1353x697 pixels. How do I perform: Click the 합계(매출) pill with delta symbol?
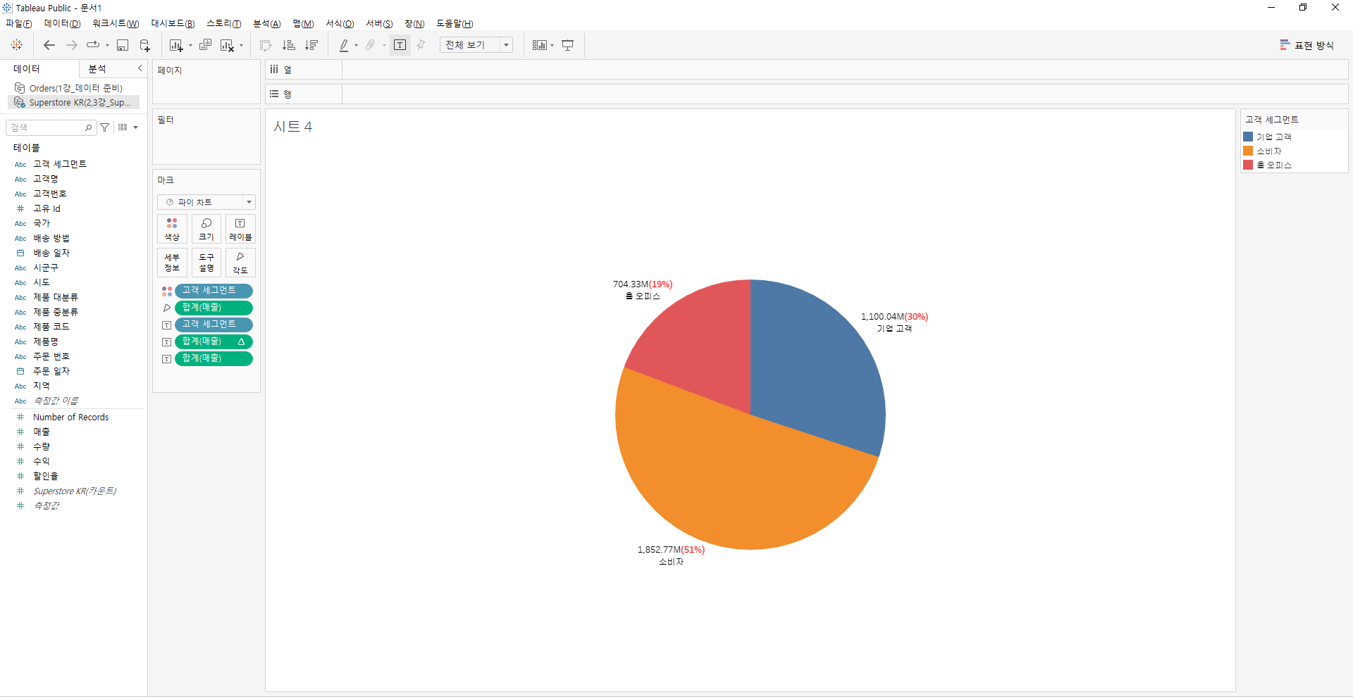pos(214,341)
